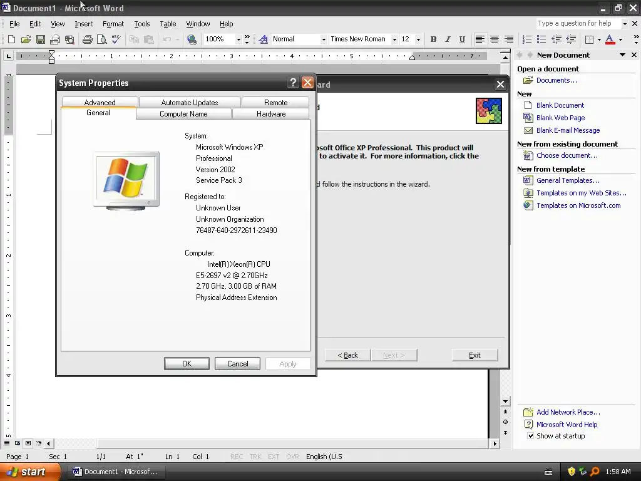This screenshot has width=641, height=481.
Task: Open the Styles and Formatting icon
Action: click(264, 39)
